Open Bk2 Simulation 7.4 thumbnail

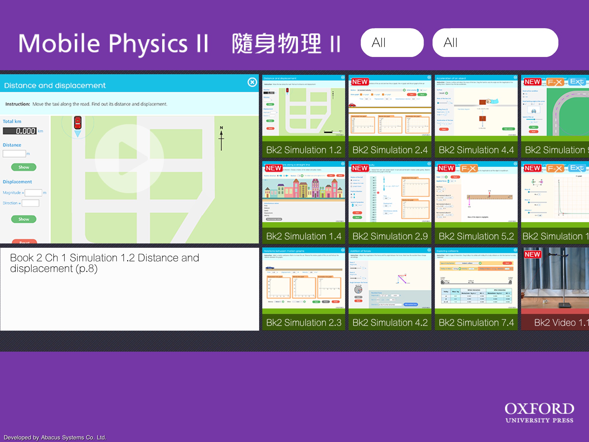pyautogui.click(x=476, y=289)
